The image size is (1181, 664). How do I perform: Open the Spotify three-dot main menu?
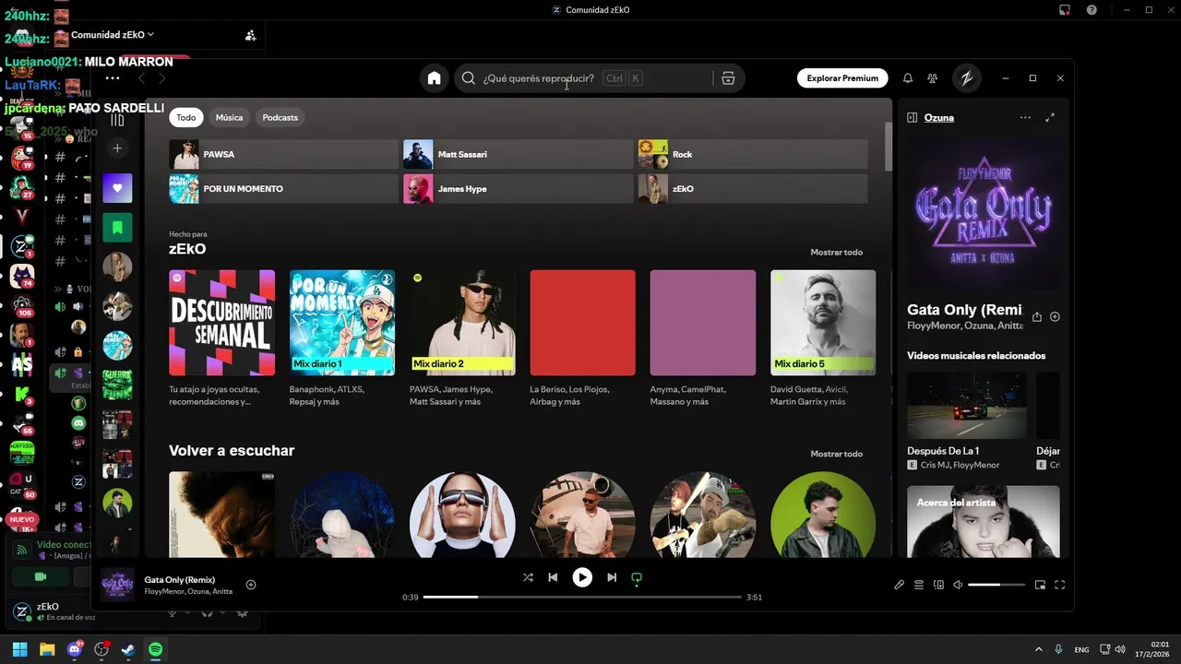(x=113, y=78)
